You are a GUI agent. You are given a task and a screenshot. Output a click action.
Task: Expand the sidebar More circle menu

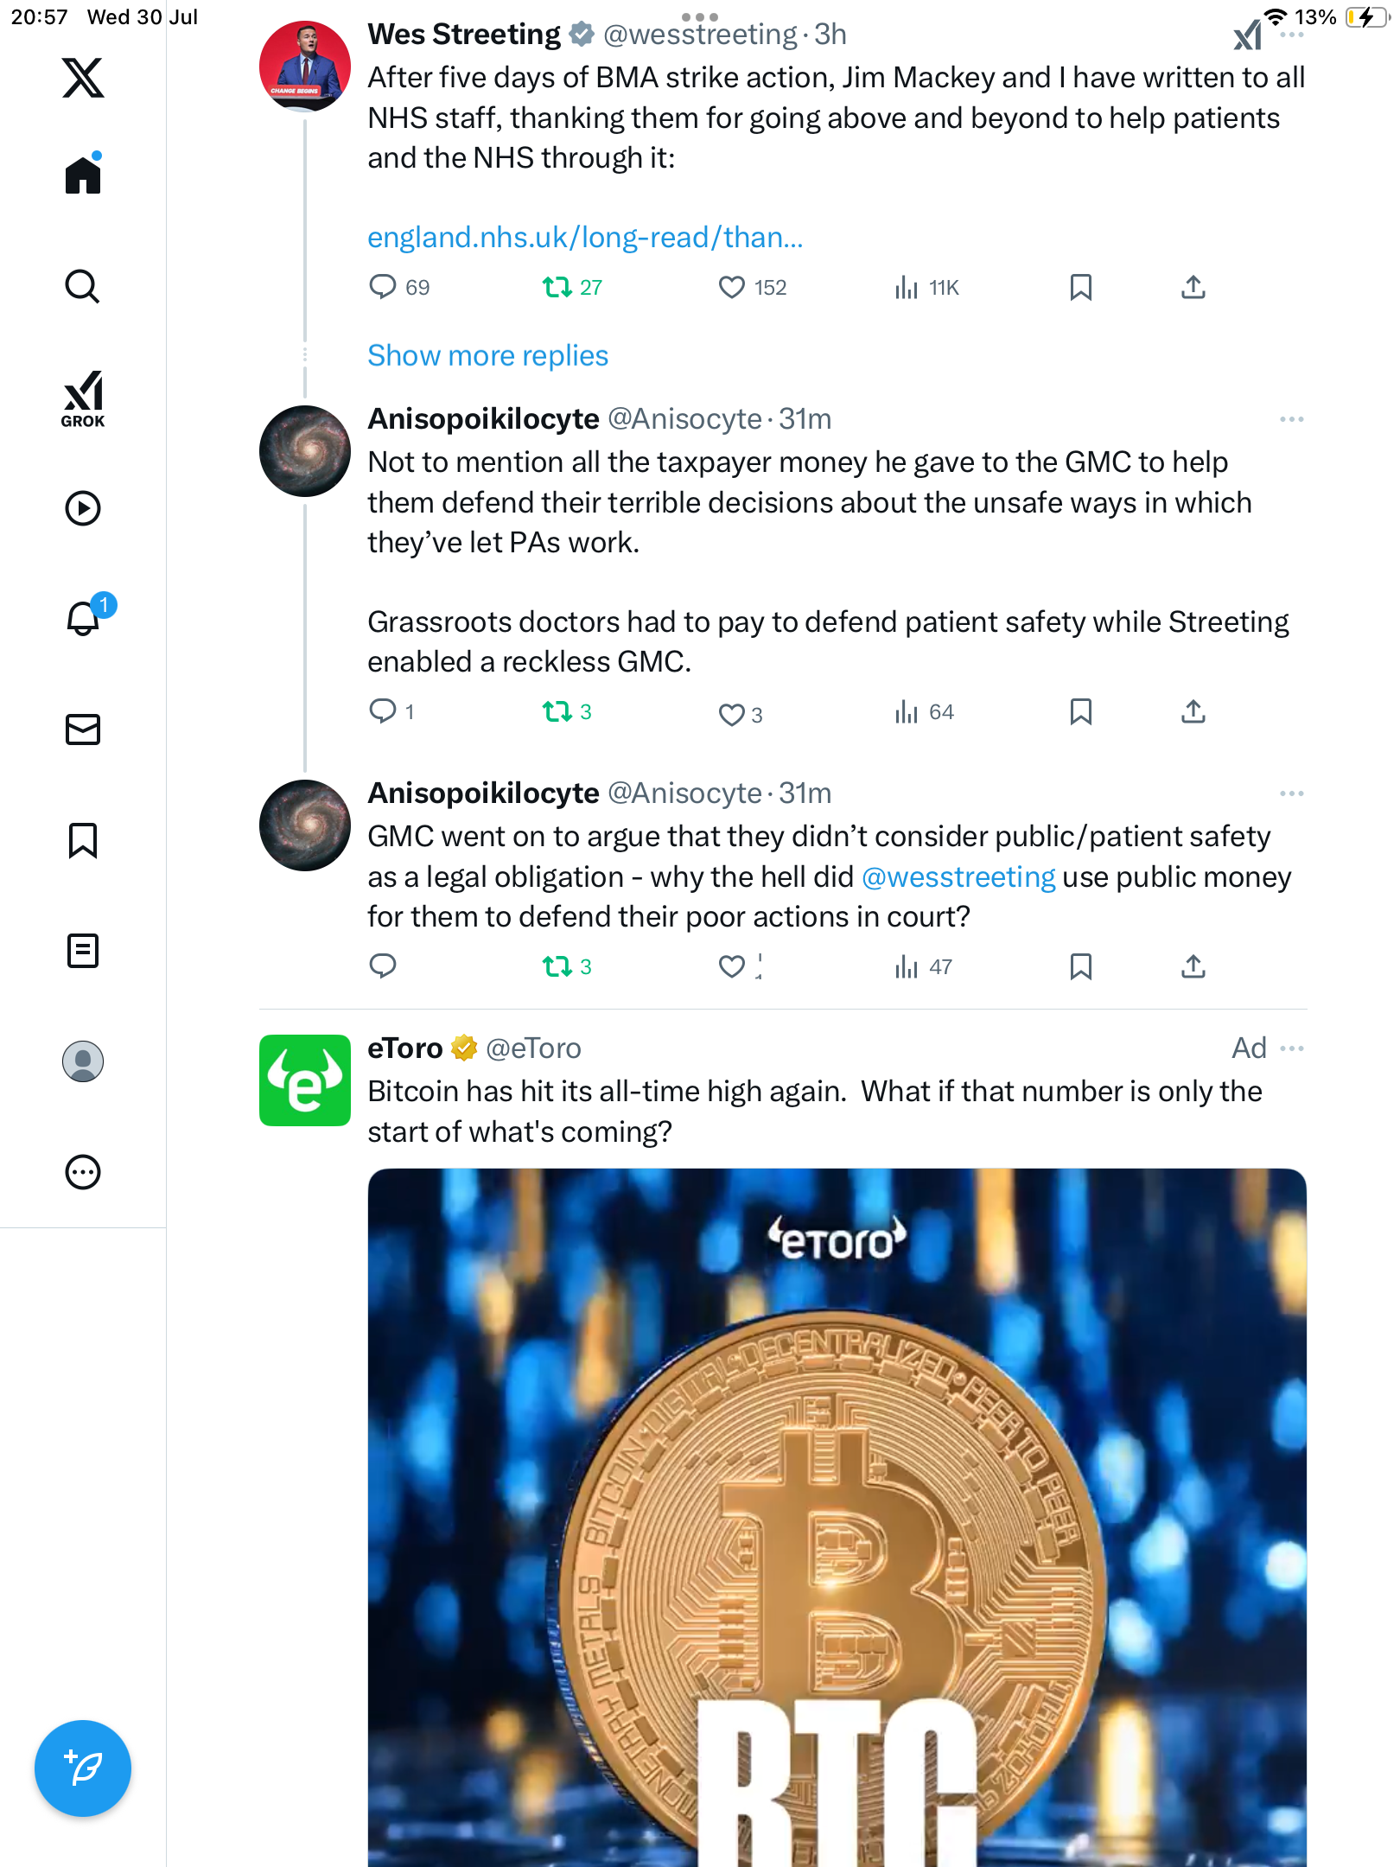coord(83,1172)
